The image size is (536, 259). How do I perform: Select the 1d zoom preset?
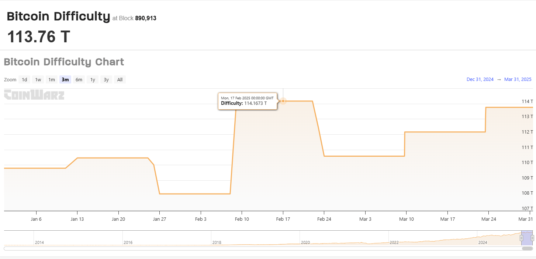point(24,79)
